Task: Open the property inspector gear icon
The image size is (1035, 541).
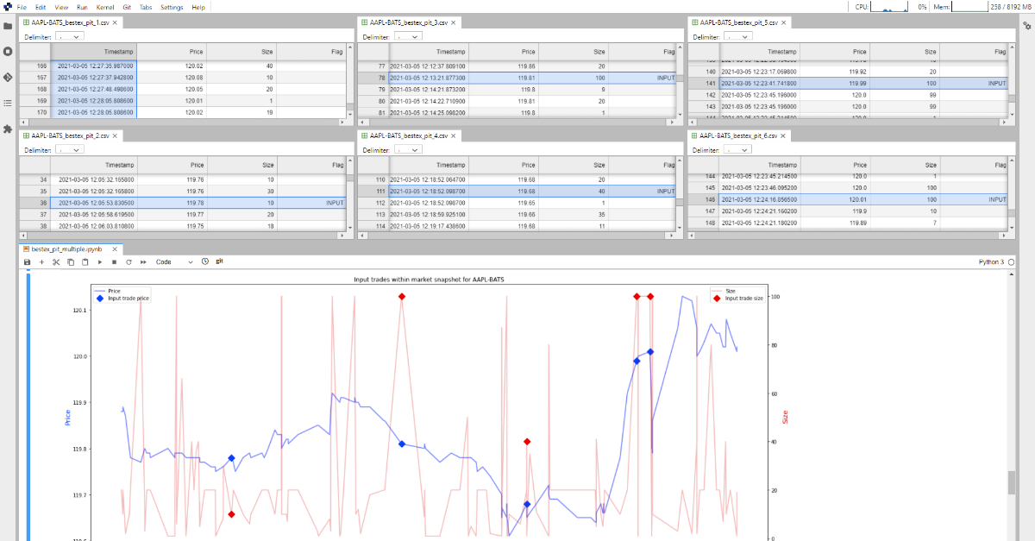Action: [x=1026, y=26]
